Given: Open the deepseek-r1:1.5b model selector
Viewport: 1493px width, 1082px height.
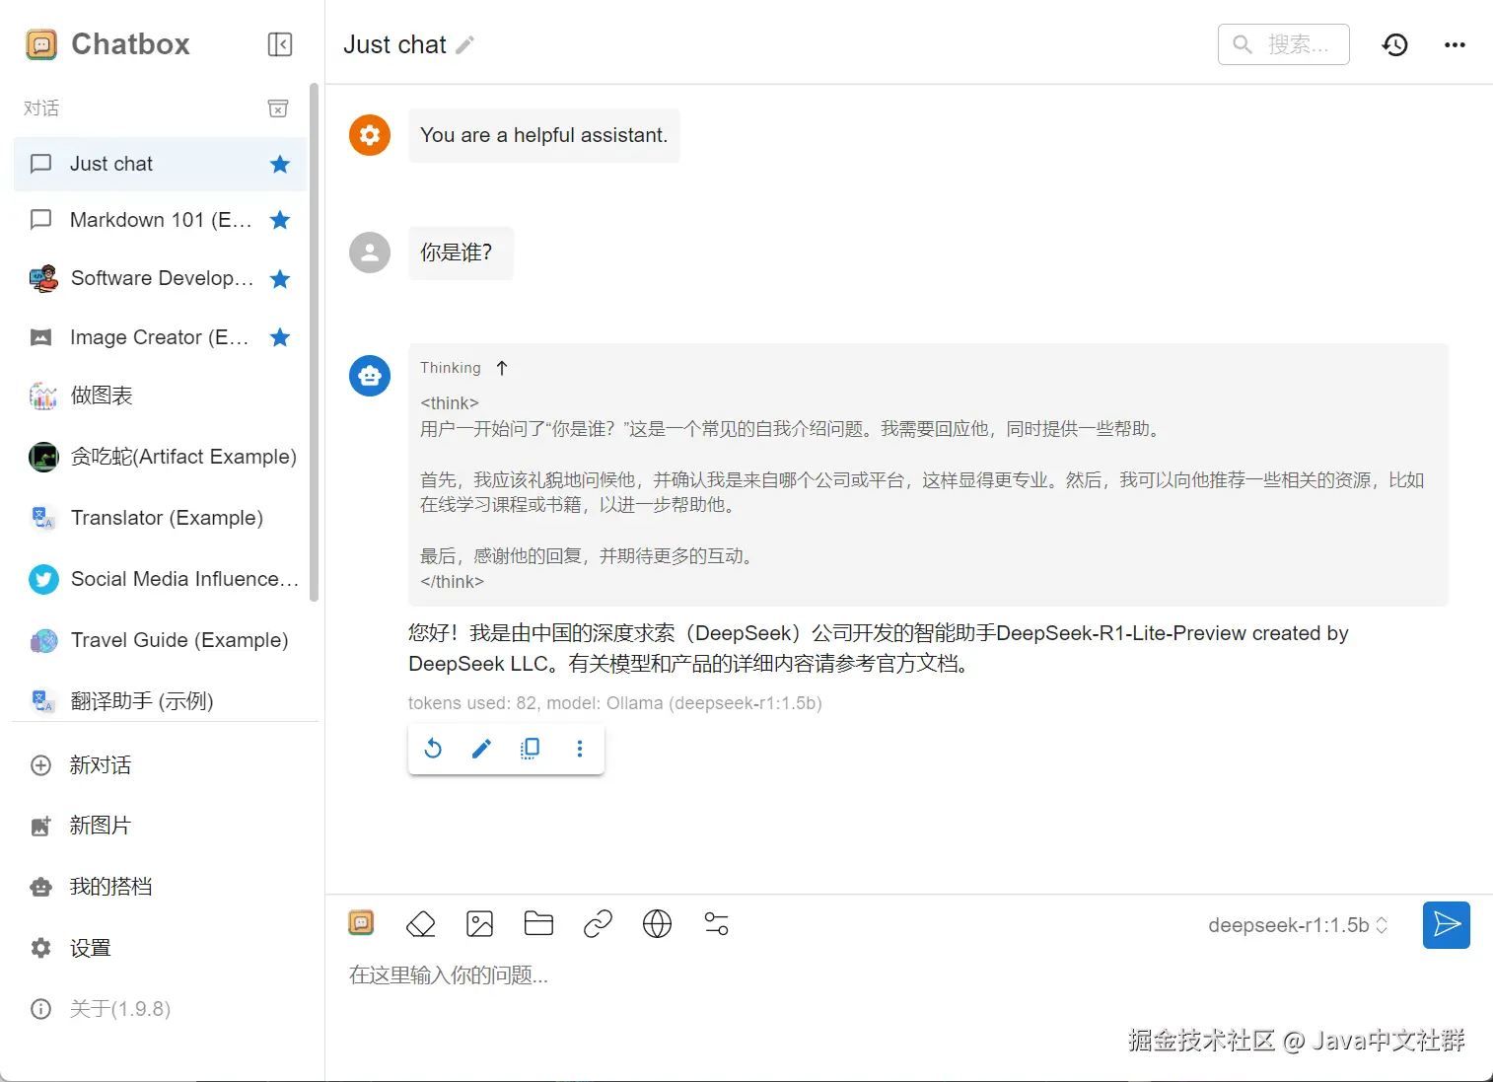Looking at the screenshot, I should click(1298, 925).
